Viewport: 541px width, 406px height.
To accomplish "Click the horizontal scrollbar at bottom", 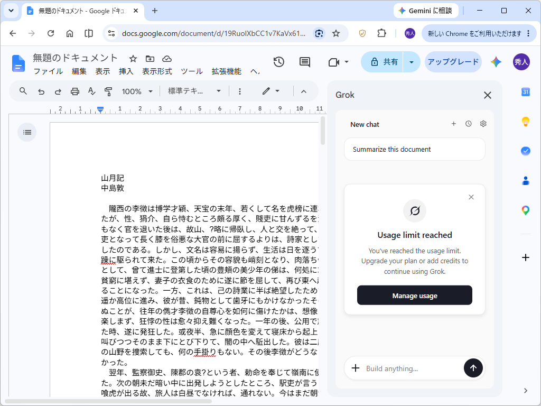I will [108, 401].
